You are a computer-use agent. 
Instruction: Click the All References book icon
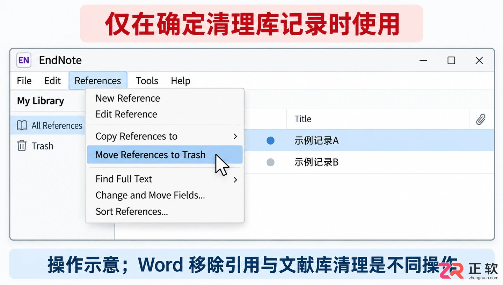[22, 125]
